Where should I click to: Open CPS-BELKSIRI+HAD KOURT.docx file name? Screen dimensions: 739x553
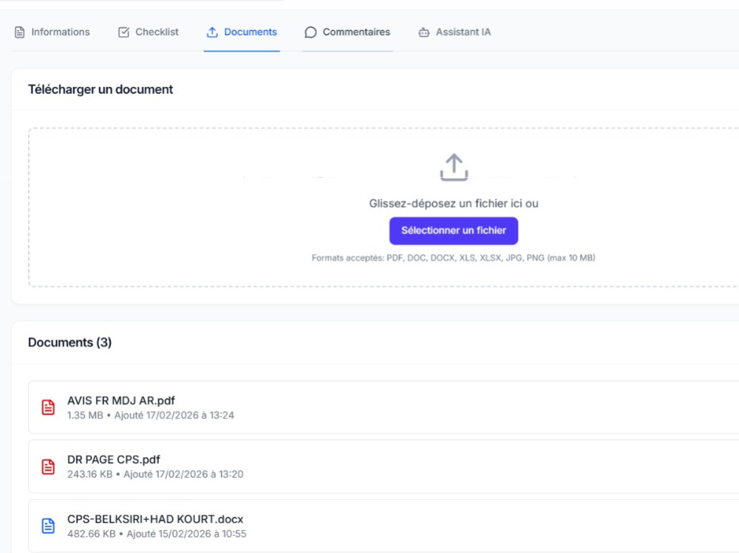[x=155, y=519]
